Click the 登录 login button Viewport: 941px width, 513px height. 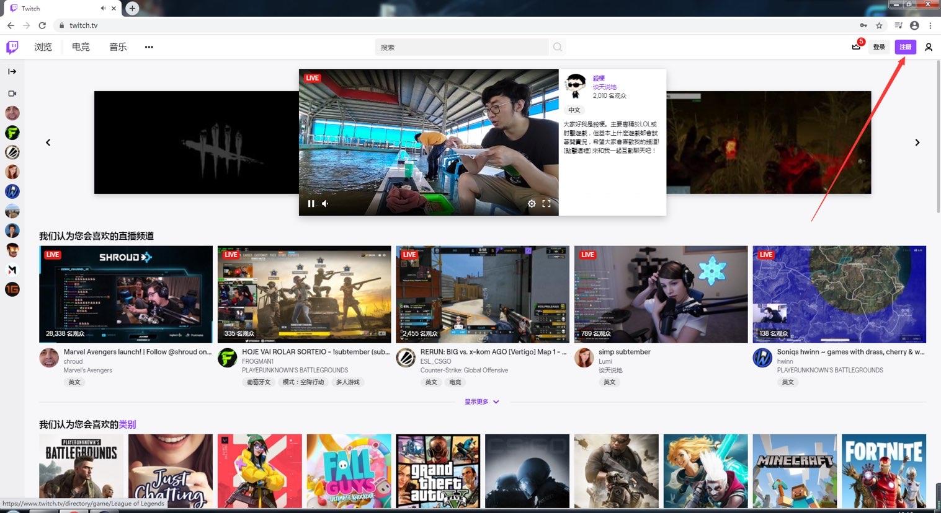tap(879, 47)
